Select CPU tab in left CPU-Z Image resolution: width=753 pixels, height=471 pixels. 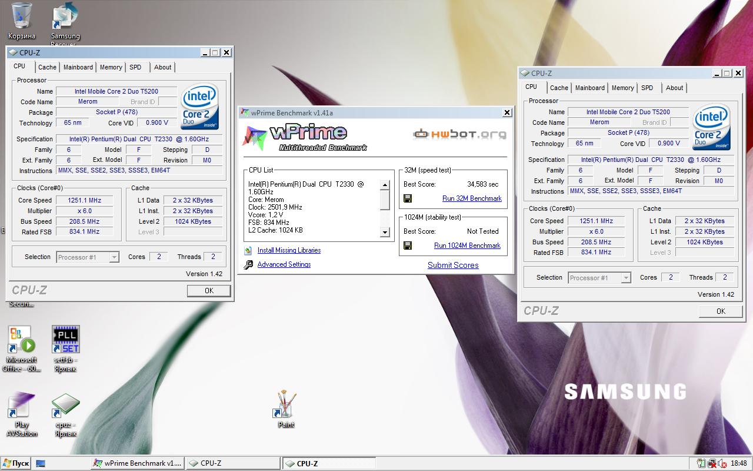tap(20, 67)
